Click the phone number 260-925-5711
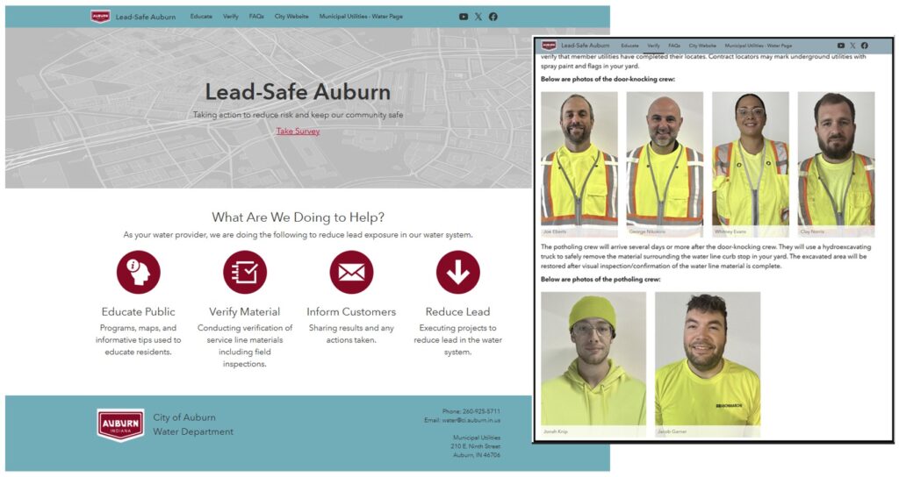This screenshot has height=477, width=899. pyautogui.click(x=481, y=411)
